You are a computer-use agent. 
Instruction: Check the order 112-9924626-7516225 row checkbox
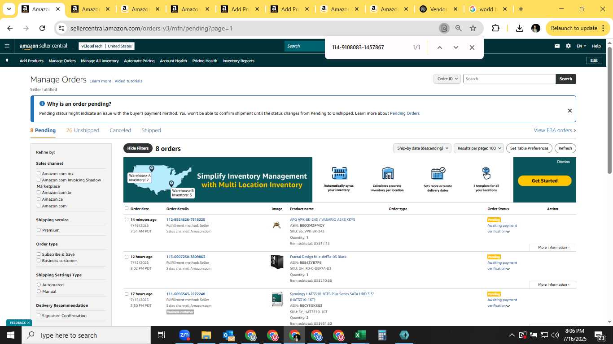tap(127, 219)
